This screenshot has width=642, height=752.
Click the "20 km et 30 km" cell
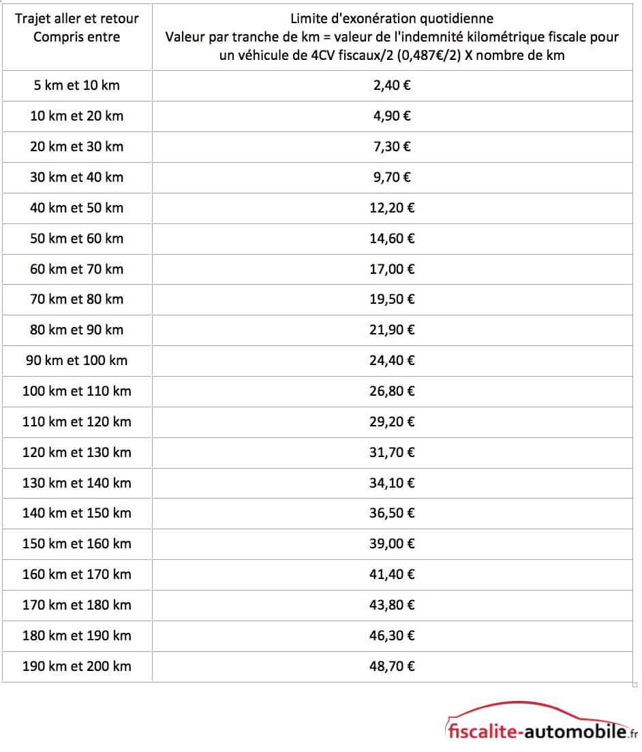tap(76, 146)
